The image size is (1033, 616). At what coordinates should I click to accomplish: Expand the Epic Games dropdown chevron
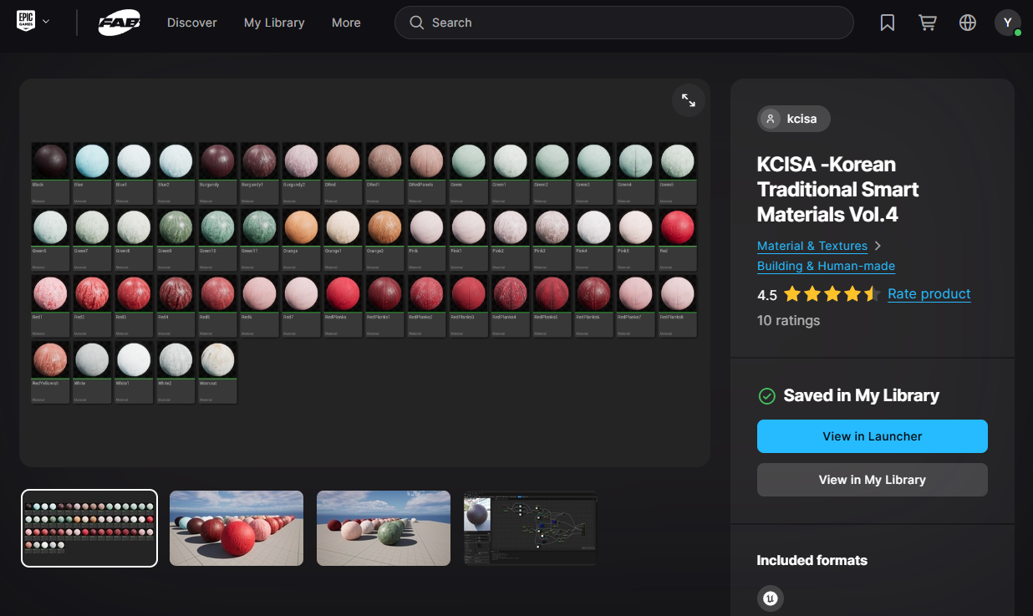pyautogui.click(x=46, y=22)
